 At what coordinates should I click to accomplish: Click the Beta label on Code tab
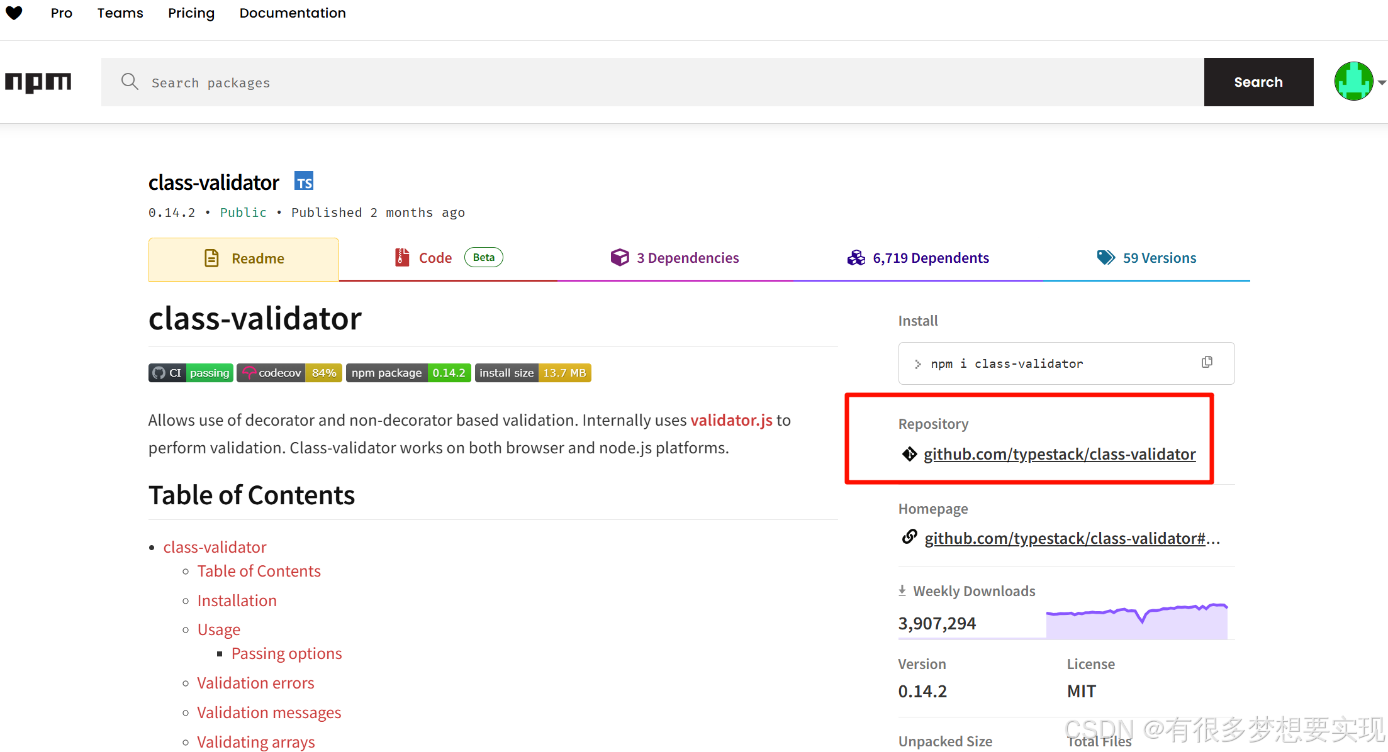tap(483, 257)
